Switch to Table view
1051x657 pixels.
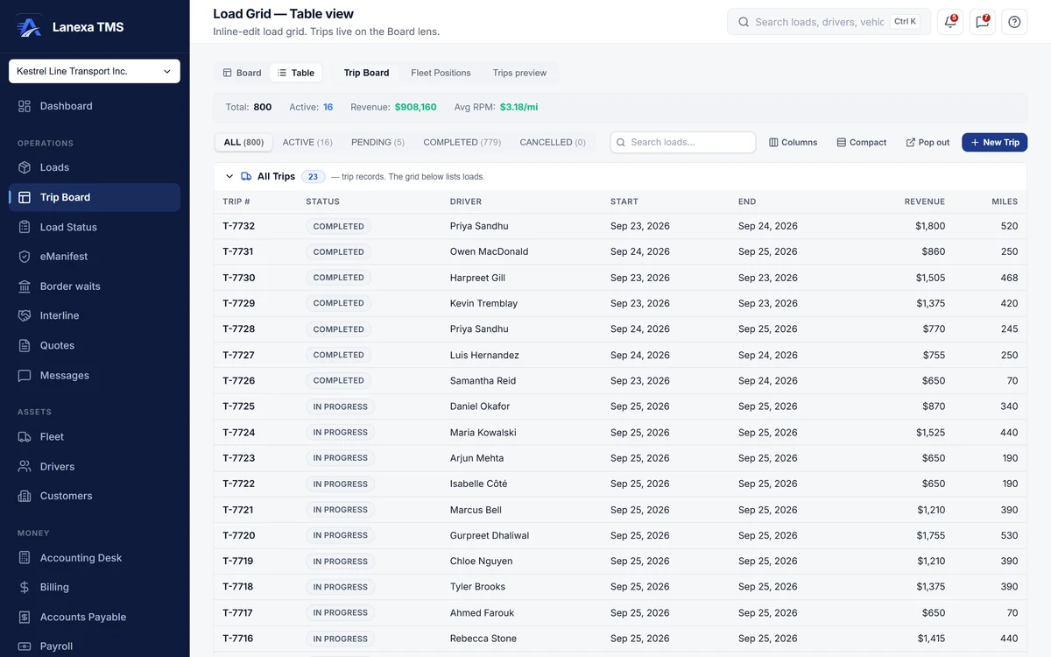coord(296,73)
